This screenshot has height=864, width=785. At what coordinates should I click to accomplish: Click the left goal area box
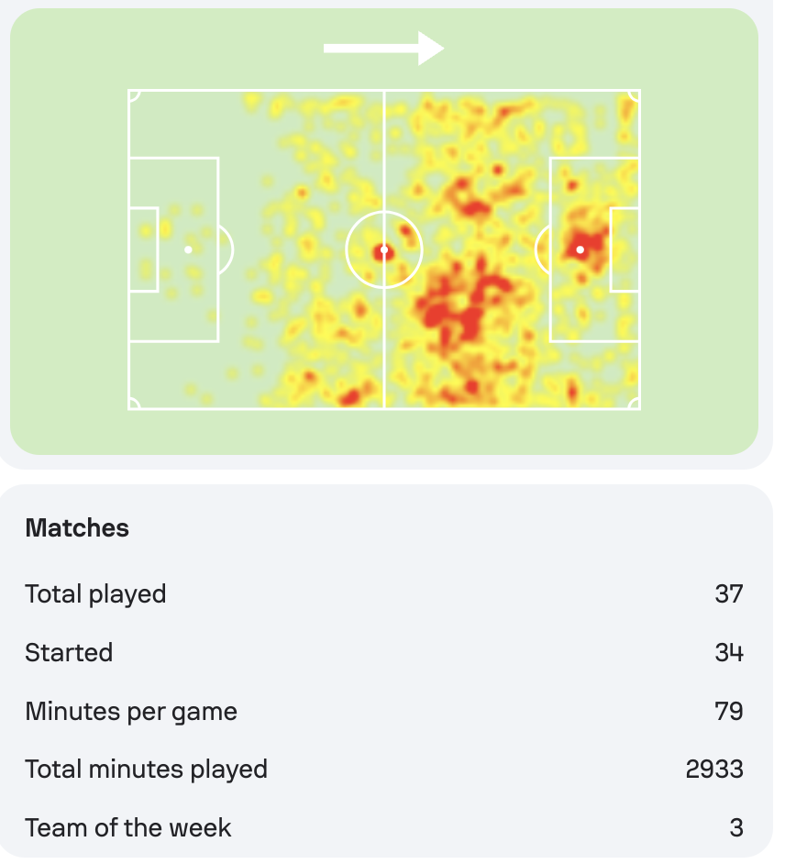pos(144,249)
